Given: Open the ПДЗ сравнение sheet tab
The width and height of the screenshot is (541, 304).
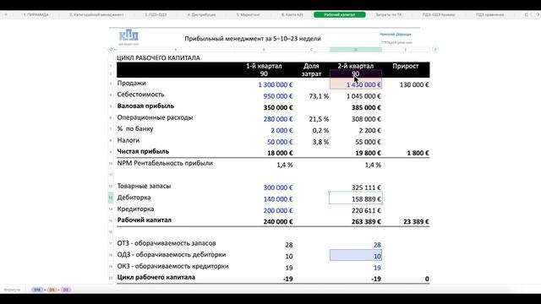Looking at the screenshot, I should 489,15.
